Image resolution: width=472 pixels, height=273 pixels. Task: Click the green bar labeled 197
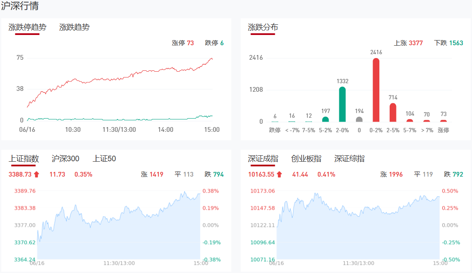tap(326, 119)
